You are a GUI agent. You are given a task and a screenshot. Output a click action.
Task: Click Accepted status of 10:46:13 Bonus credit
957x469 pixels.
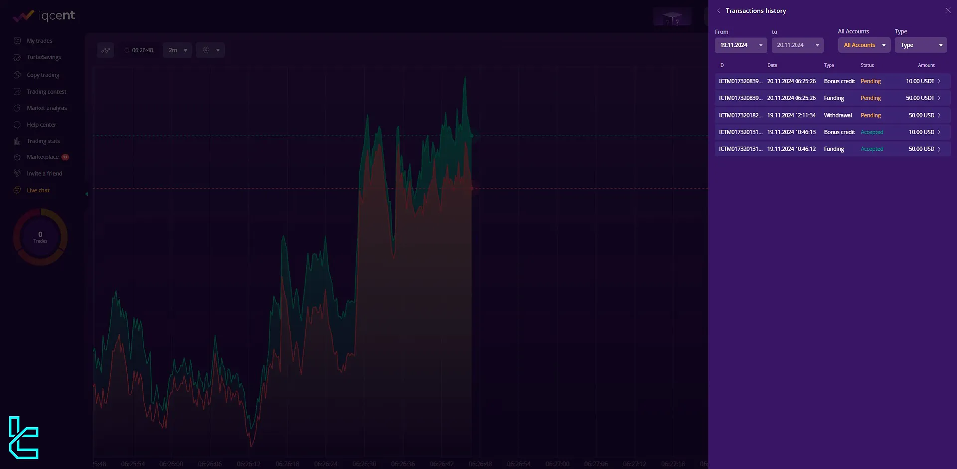click(x=872, y=132)
